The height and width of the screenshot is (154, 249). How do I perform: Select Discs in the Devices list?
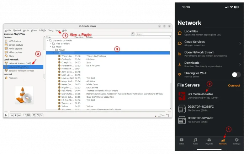pyautogui.click(x=11, y=56)
